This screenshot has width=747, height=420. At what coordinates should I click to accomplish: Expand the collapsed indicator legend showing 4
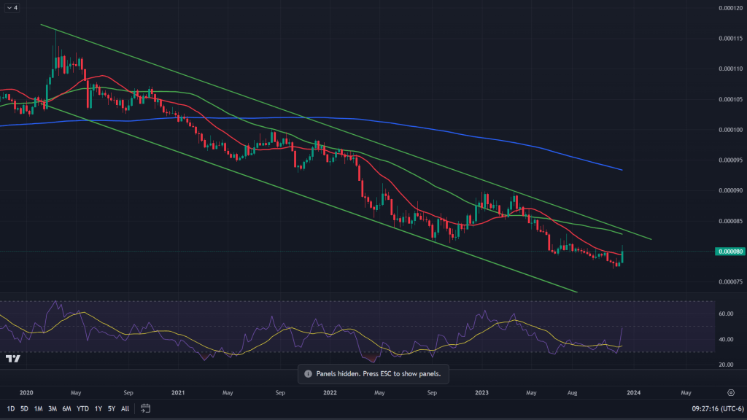tap(12, 8)
